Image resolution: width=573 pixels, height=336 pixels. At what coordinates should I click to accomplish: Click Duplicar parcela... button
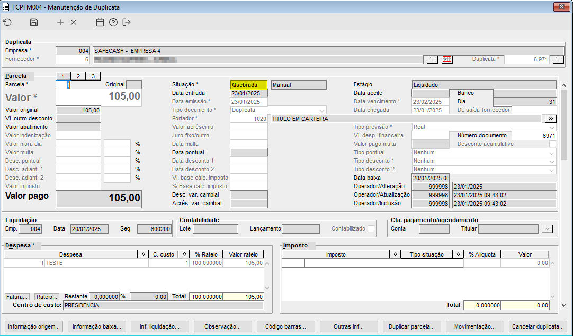point(412,326)
